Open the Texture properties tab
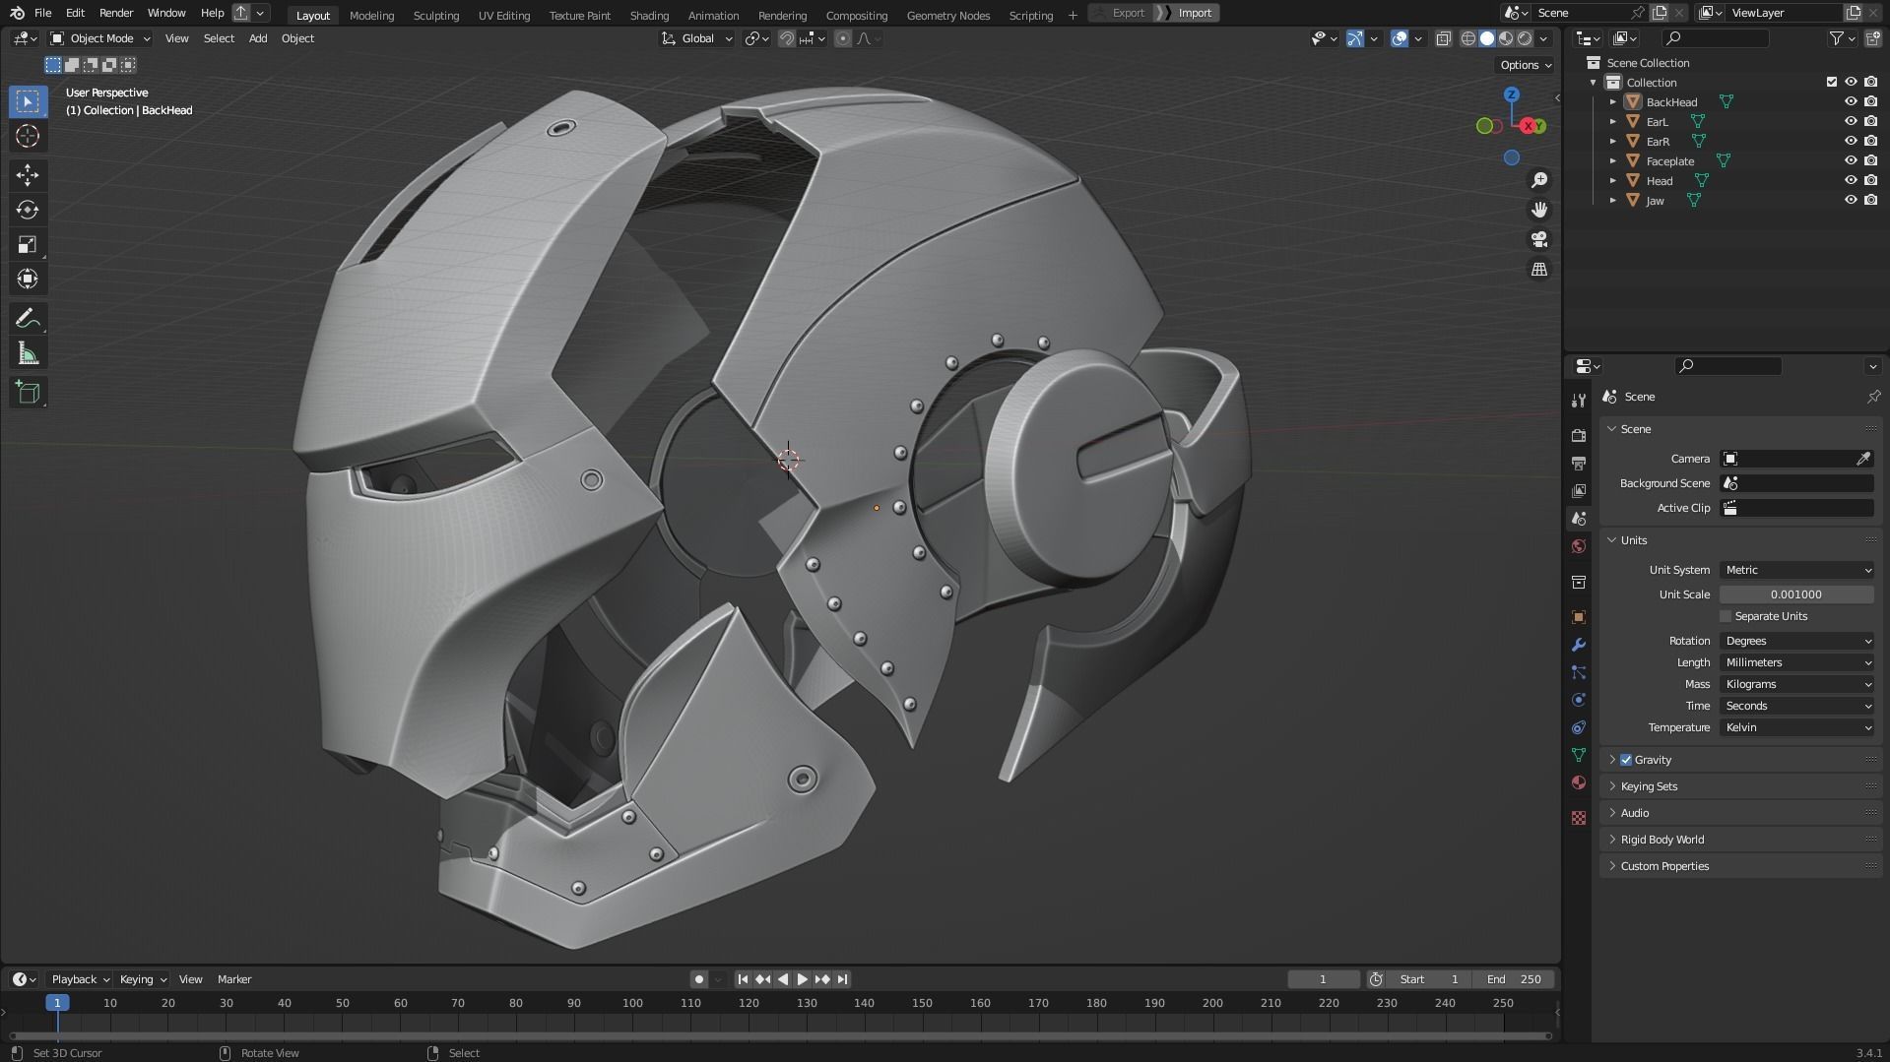 (x=1579, y=818)
